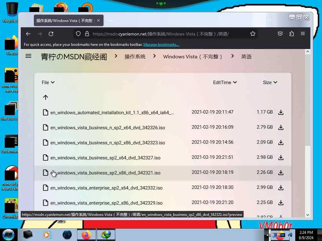Download business_sp2_x64_dvd_342327.iso
Image resolution: width=322 pixels, height=241 pixels.
point(281,158)
